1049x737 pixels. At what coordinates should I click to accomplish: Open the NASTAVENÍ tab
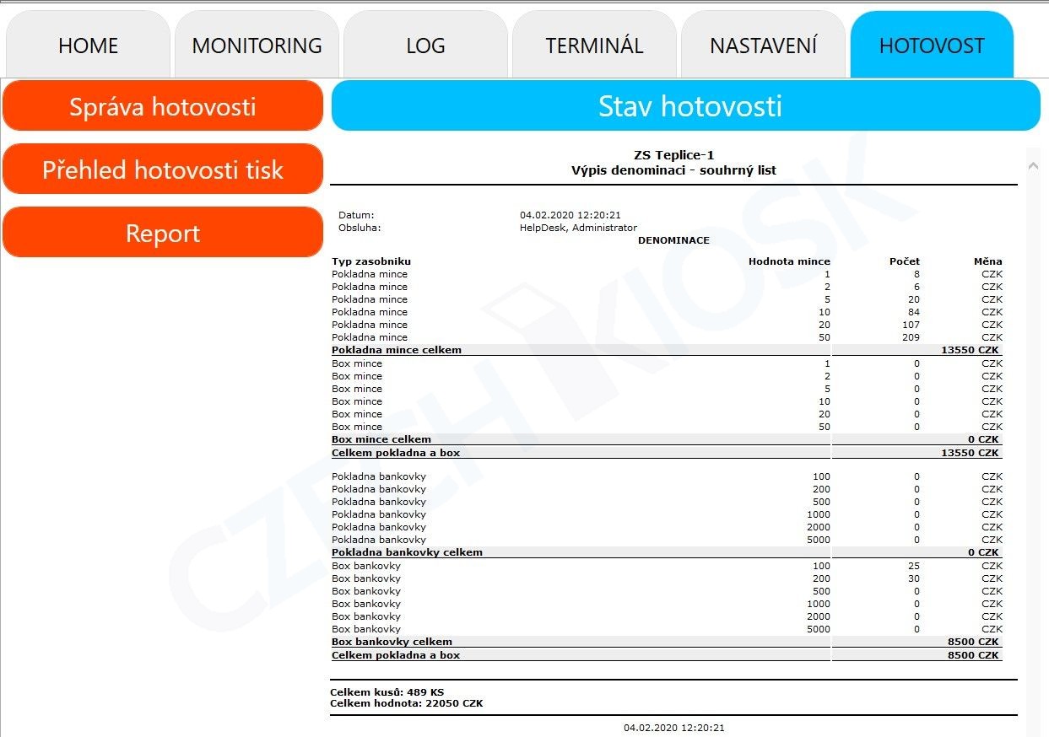(x=763, y=45)
